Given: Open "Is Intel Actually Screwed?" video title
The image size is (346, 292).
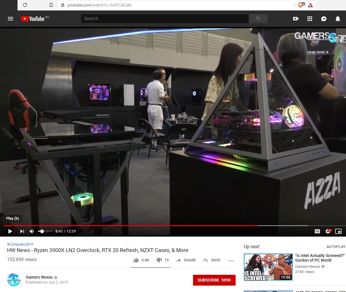Looking at the screenshot, I should (x=320, y=258).
